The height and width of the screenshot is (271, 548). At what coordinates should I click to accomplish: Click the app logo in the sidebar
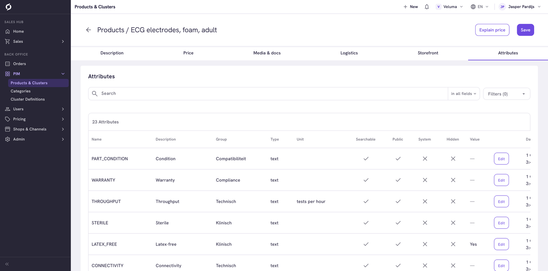pos(9,7)
